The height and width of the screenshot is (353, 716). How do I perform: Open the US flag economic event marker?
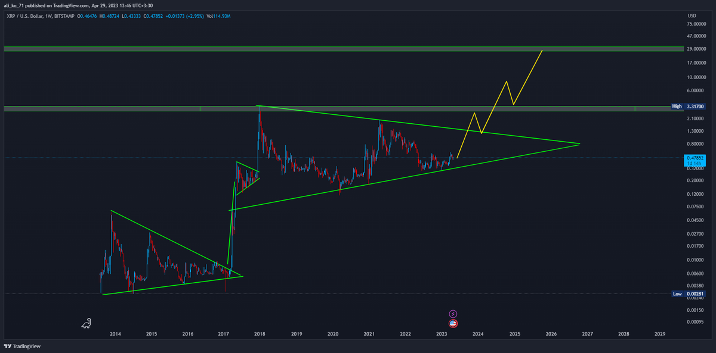453,323
